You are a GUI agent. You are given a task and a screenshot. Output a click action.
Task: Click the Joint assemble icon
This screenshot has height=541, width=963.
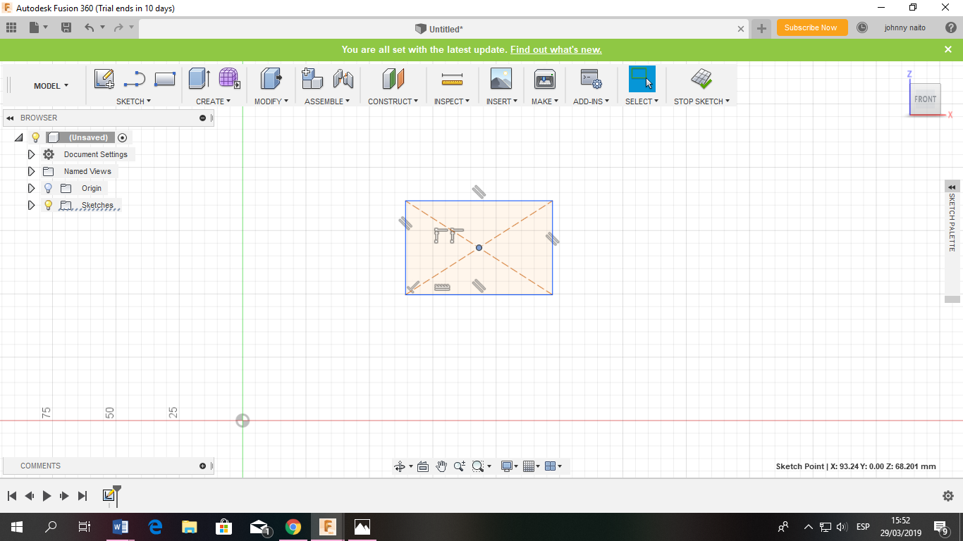pyautogui.click(x=343, y=78)
